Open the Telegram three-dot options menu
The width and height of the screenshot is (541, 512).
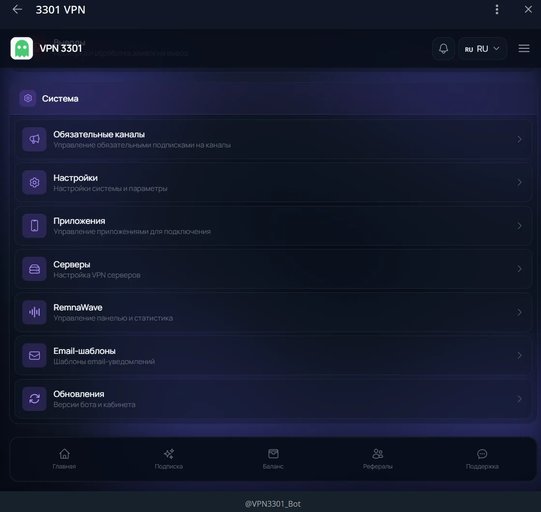[x=497, y=9]
